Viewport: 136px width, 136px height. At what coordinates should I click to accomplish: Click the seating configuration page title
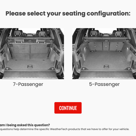click(x=68, y=14)
